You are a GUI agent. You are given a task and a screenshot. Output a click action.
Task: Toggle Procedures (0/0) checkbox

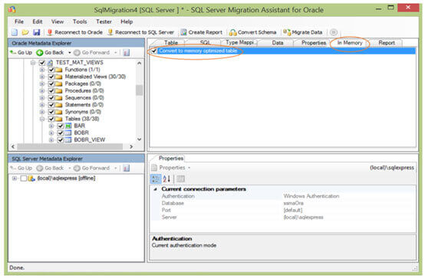(51, 91)
